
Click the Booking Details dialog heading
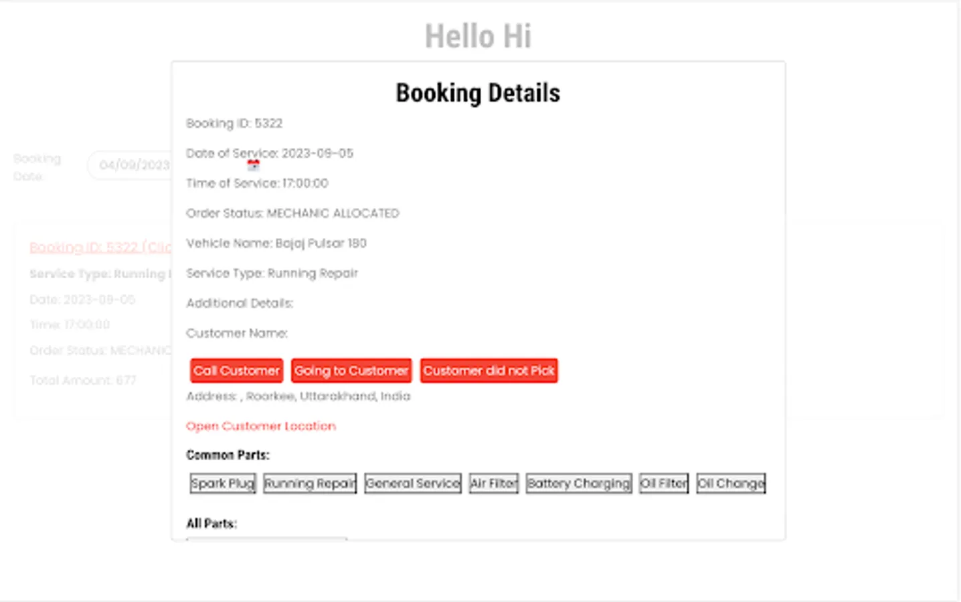(478, 93)
